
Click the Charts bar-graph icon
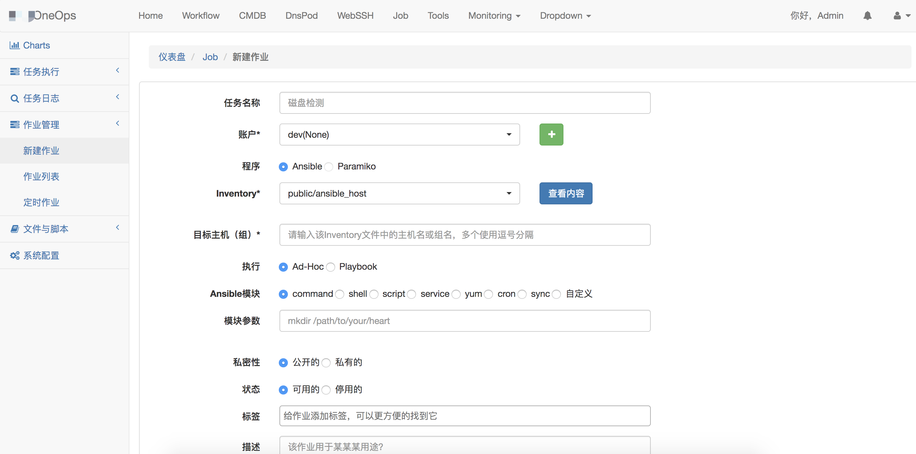pos(15,45)
